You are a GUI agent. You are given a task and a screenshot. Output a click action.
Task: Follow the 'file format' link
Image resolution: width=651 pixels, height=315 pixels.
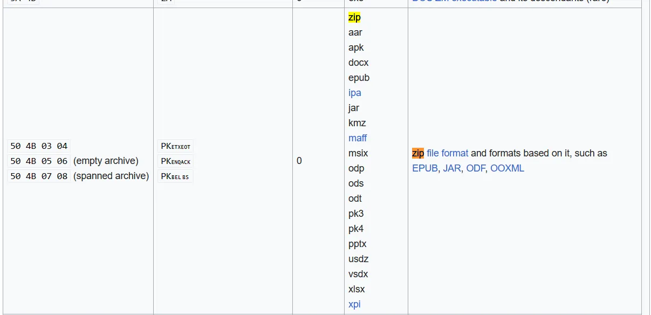pos(447,153)
